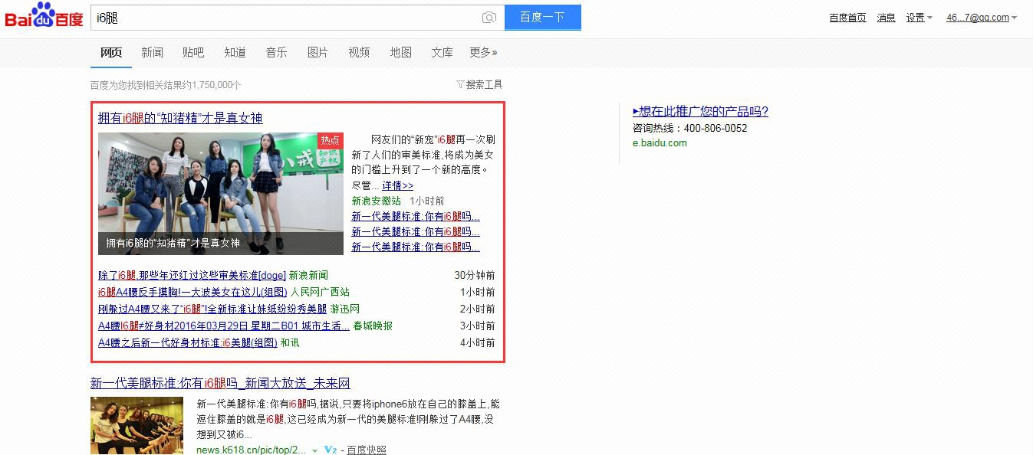1033x455 pixels.
Task: Go to the 地图 tab
Action: tap(400, 52)
